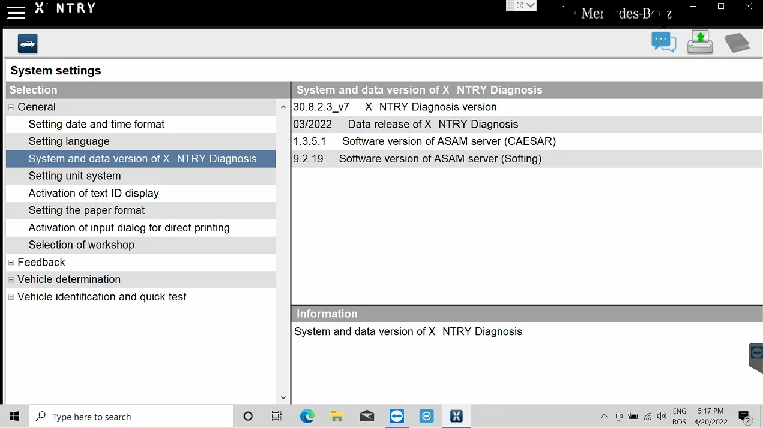Screen dimensions: 763x428
Task: Click the Feedback tree label
Action: click(x=41, y=262)
